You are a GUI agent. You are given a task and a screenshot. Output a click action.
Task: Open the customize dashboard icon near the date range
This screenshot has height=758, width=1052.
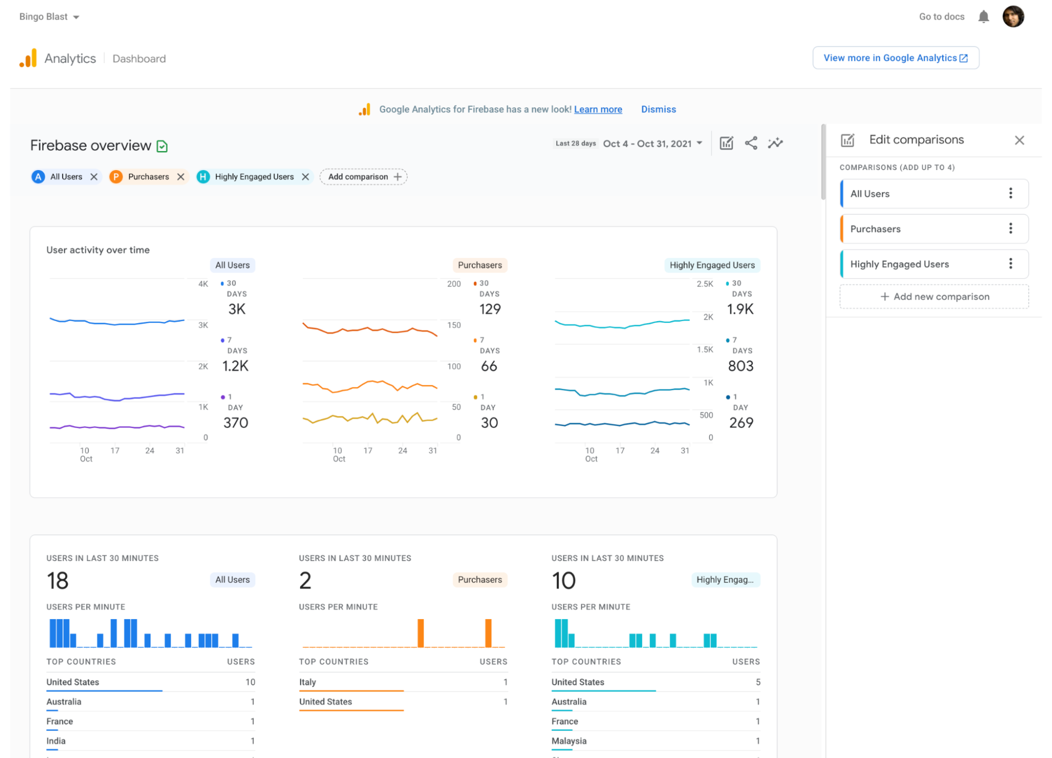[726, 143]
